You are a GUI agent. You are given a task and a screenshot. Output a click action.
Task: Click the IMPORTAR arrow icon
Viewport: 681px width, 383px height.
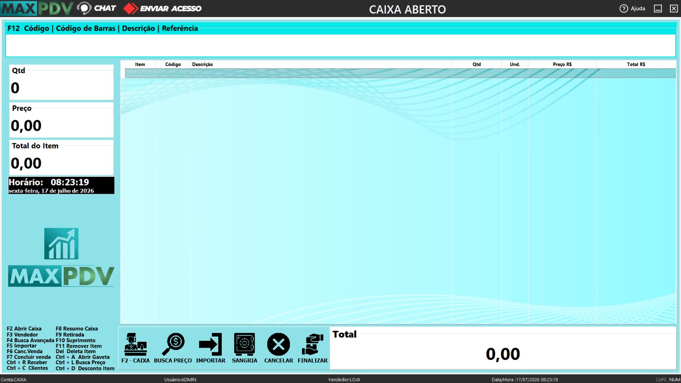210,344
